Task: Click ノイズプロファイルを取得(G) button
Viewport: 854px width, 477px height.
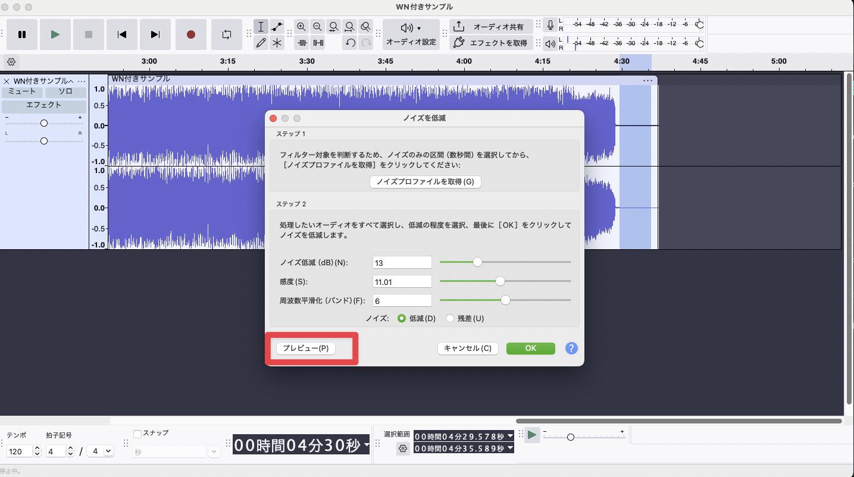Action: tap(425, 182)
